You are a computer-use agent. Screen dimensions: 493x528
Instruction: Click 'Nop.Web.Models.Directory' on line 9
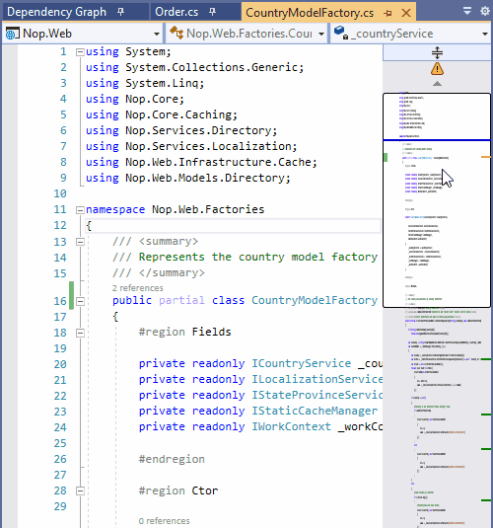205,178
